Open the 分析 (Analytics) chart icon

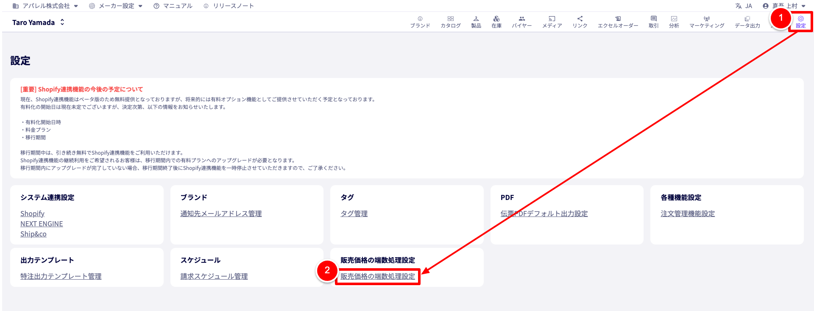(674, 19)
